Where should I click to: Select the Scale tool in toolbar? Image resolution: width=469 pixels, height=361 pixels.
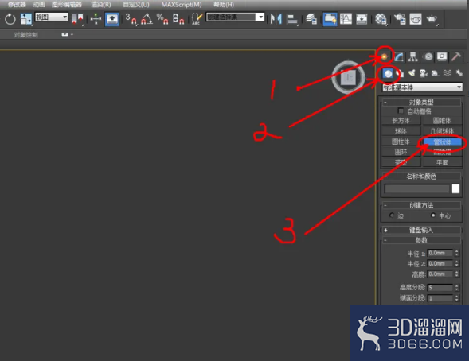click(25, 19)
